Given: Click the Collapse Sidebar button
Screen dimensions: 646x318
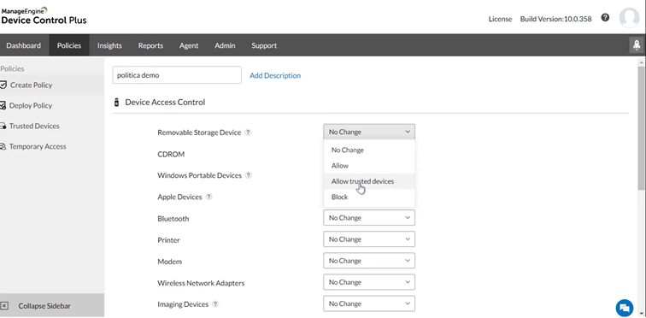Looking at the screenshot, I should click(x=52, y=306).
